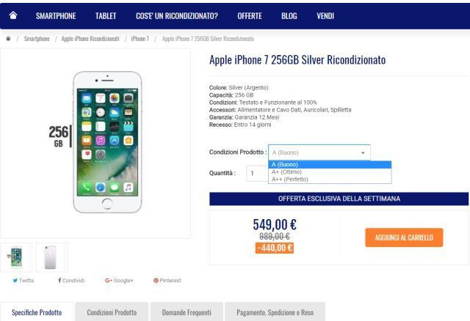
Task: Share via Facebook Condividi
Action: click(x=71, y=280)
